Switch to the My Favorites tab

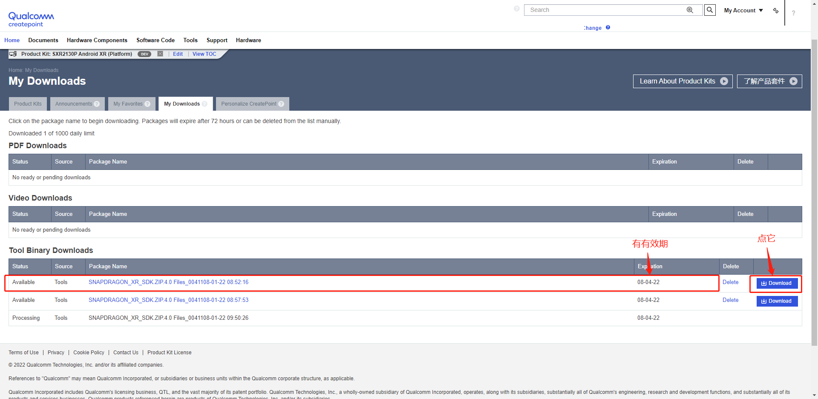point(132,104)
